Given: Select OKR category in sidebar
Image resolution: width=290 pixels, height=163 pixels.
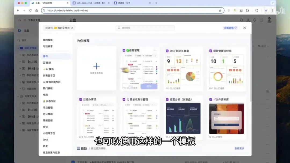Looking at the screenshot, I should (45, 140).
